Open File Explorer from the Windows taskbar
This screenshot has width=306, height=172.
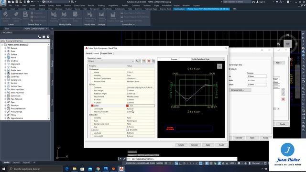(x=75, y=169)
